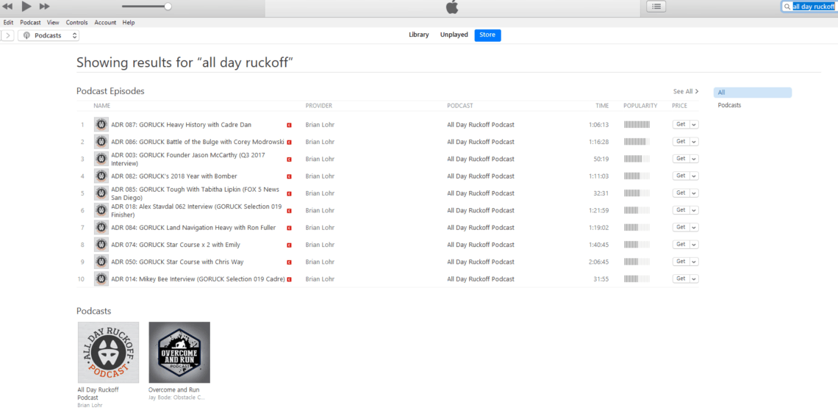Open Get dropdown arrow for ADR 050

694,262
